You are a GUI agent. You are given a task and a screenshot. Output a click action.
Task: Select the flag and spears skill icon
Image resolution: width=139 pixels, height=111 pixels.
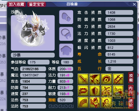pyautogui.click(x=95, y=79)
